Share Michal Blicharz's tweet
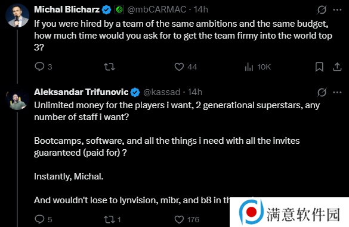The width and height of the screenshot is (349, 227). pos(337,67)
